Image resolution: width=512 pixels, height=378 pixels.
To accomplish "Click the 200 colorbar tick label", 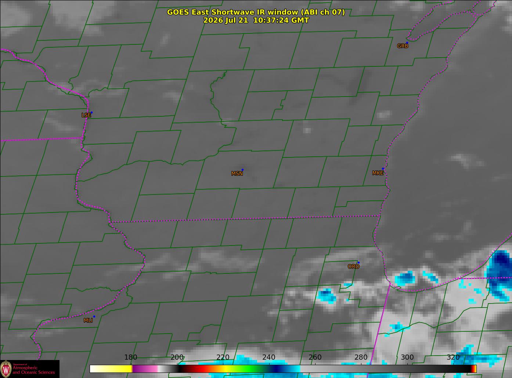I will [177, 357].
